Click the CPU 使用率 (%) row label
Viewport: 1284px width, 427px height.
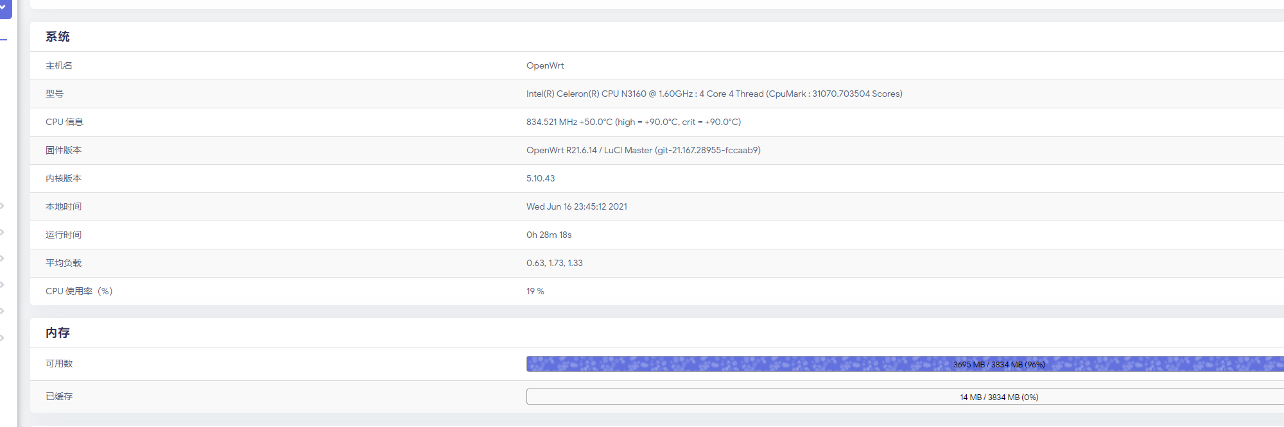79,291
